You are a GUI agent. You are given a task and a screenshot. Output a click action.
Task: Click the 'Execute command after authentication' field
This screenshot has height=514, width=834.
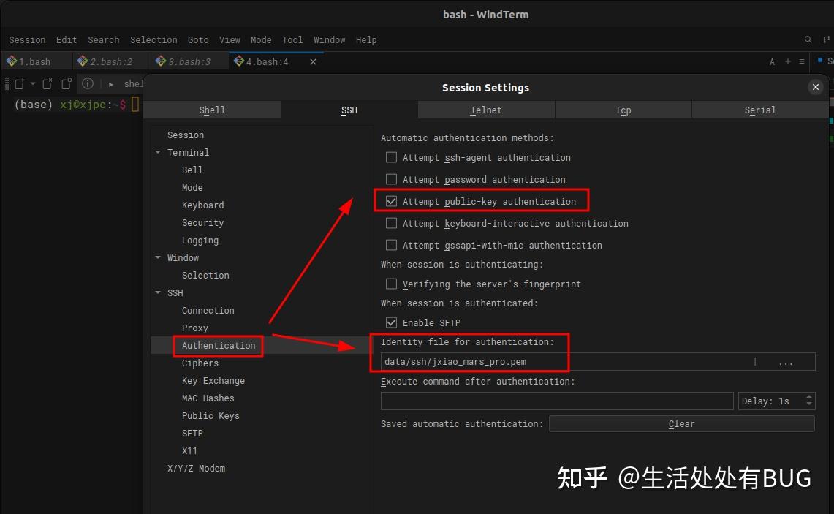[557, 401]
